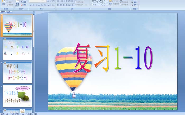Open the Select dropdown in the editing group

(x=135, y=5)
